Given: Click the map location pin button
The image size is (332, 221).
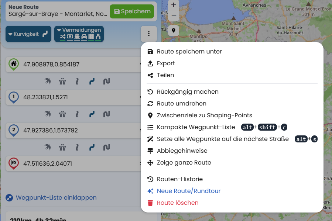Looking at the screenshot, I should (173, 30).
